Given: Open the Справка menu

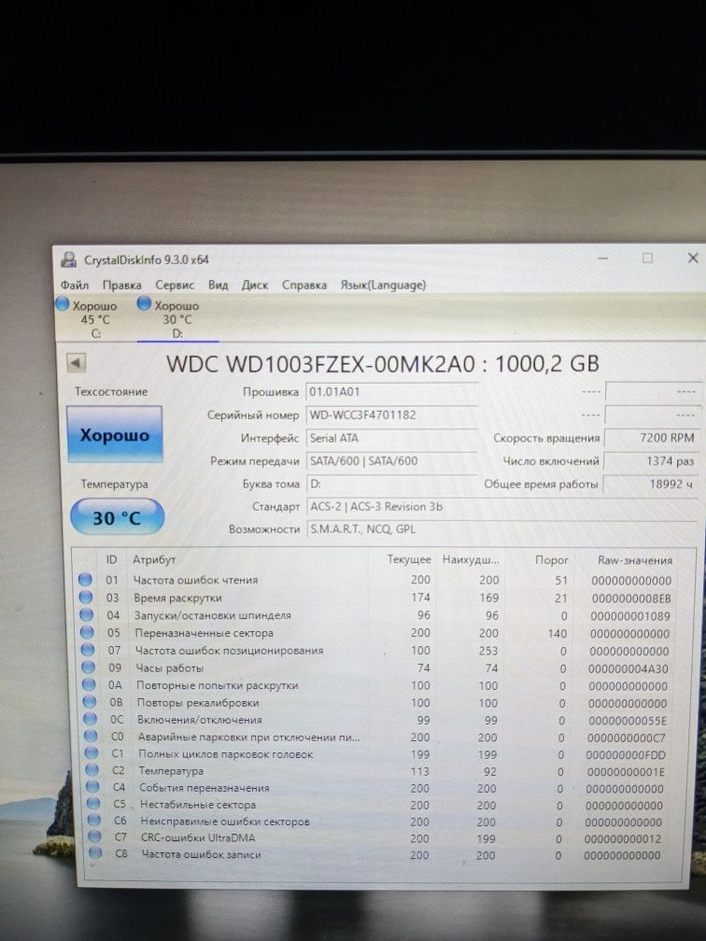Looking at the screenshot, I should [x=304, y=285].
